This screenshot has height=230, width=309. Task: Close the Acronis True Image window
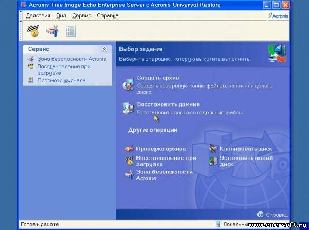285,5
